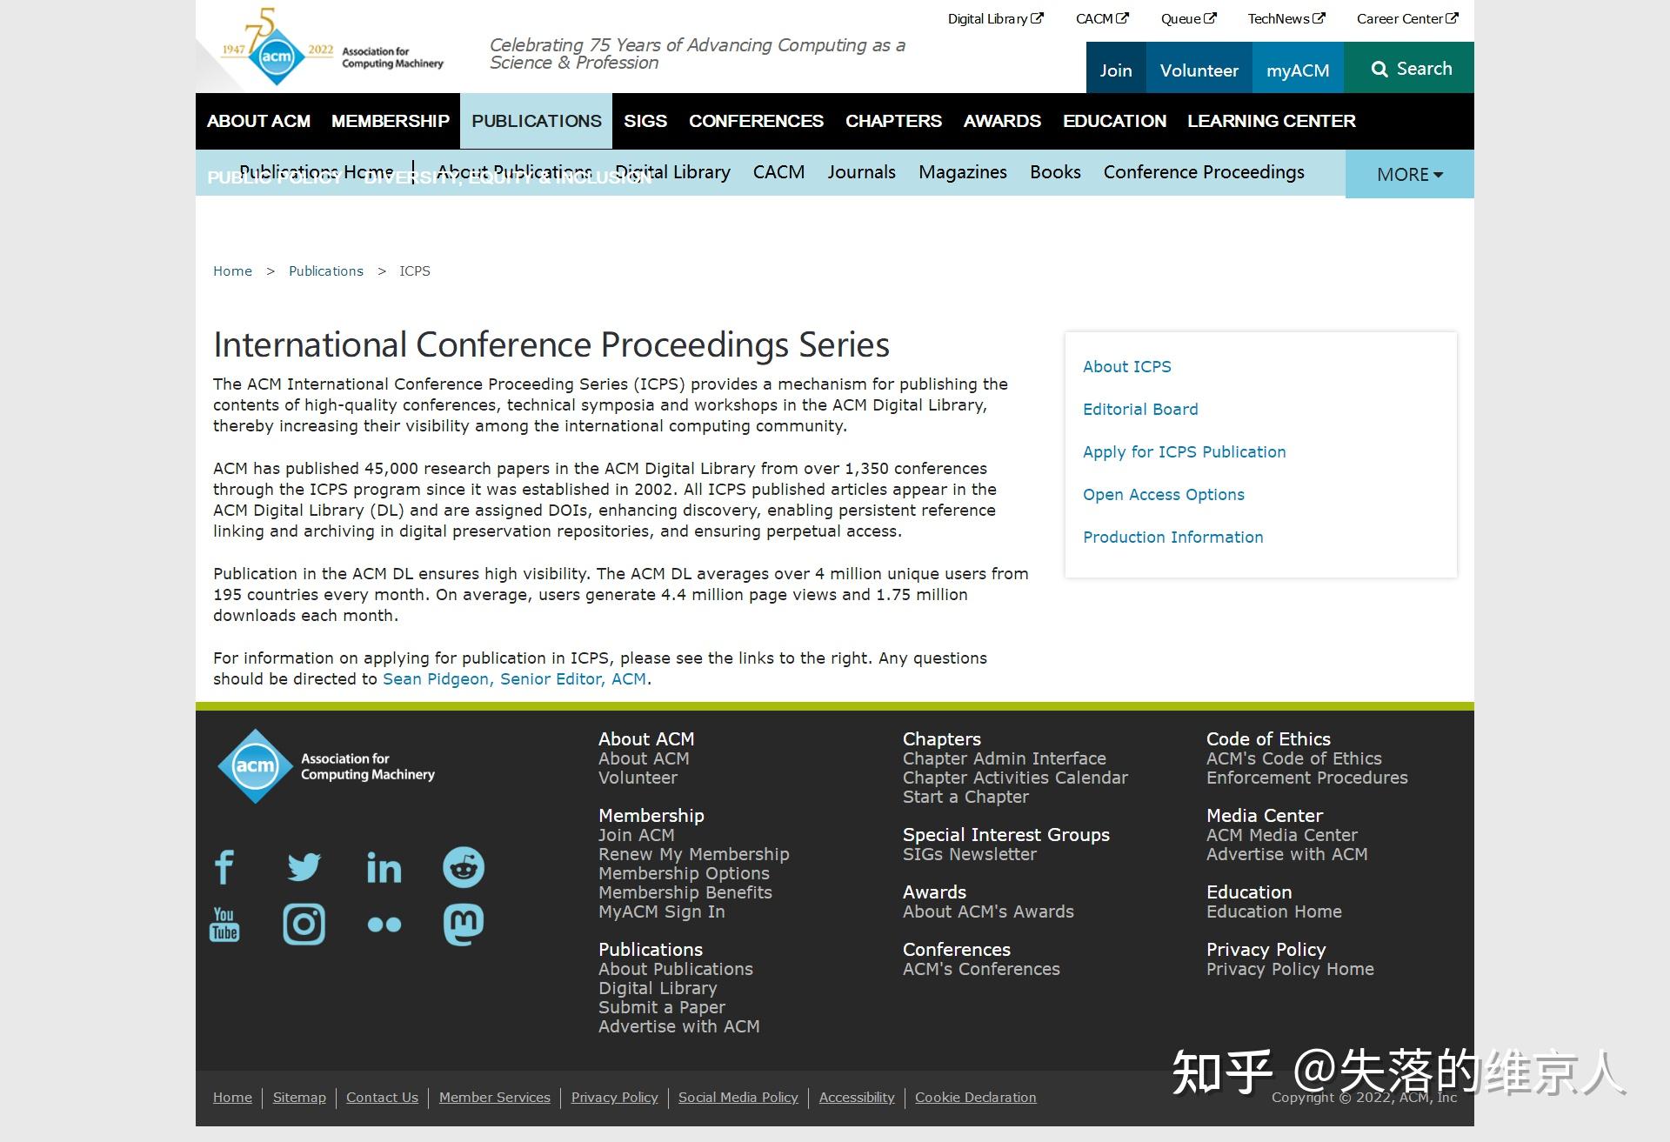The image size is (1670, 1142).
Task: Click the Twitter bird icon in footer
Action: [x=304, y=867]
